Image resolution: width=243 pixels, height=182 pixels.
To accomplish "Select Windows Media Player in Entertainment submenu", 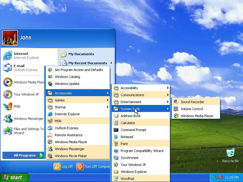I will coord(196,116).
